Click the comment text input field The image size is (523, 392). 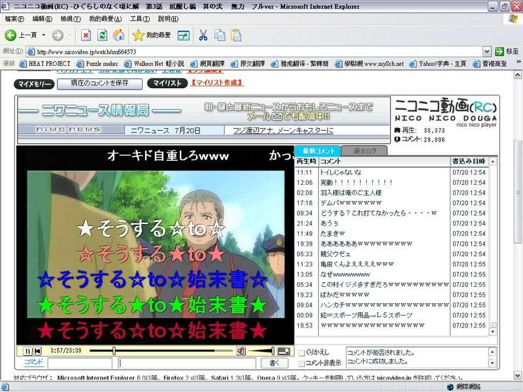coord(188,363)
